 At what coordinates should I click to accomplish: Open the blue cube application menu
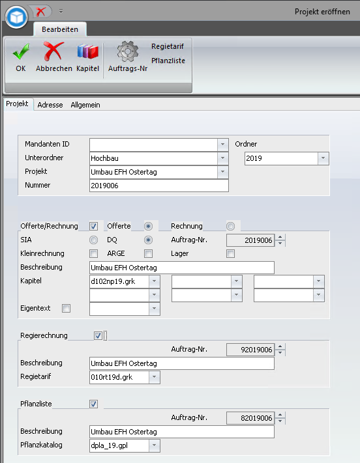(16, 17)
